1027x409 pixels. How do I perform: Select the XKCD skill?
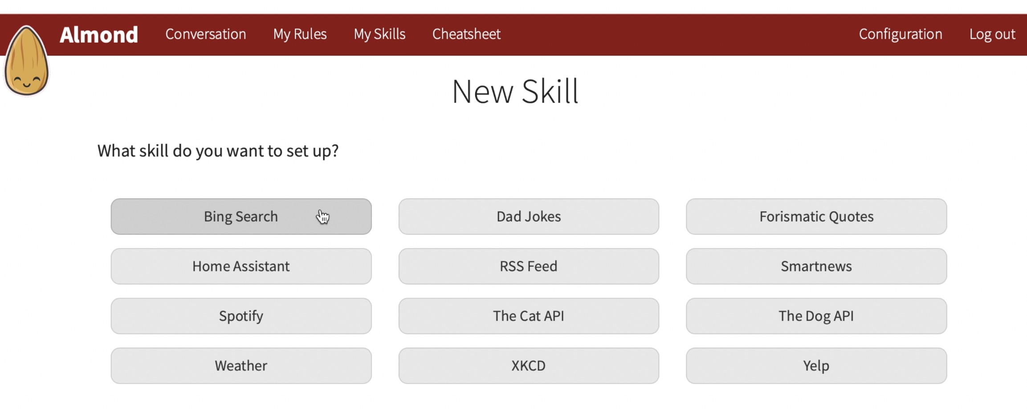(x=529, y=366)
